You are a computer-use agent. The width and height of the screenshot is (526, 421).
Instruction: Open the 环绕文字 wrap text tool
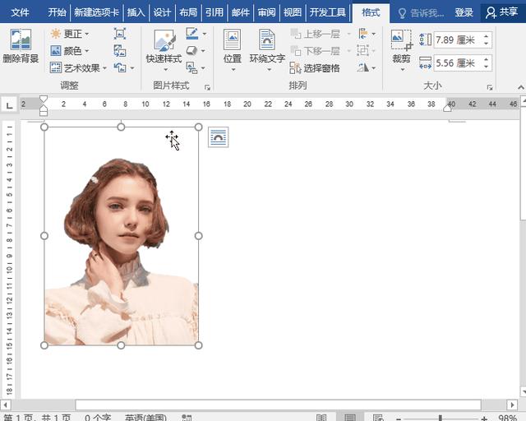click(x=267, y=46)
